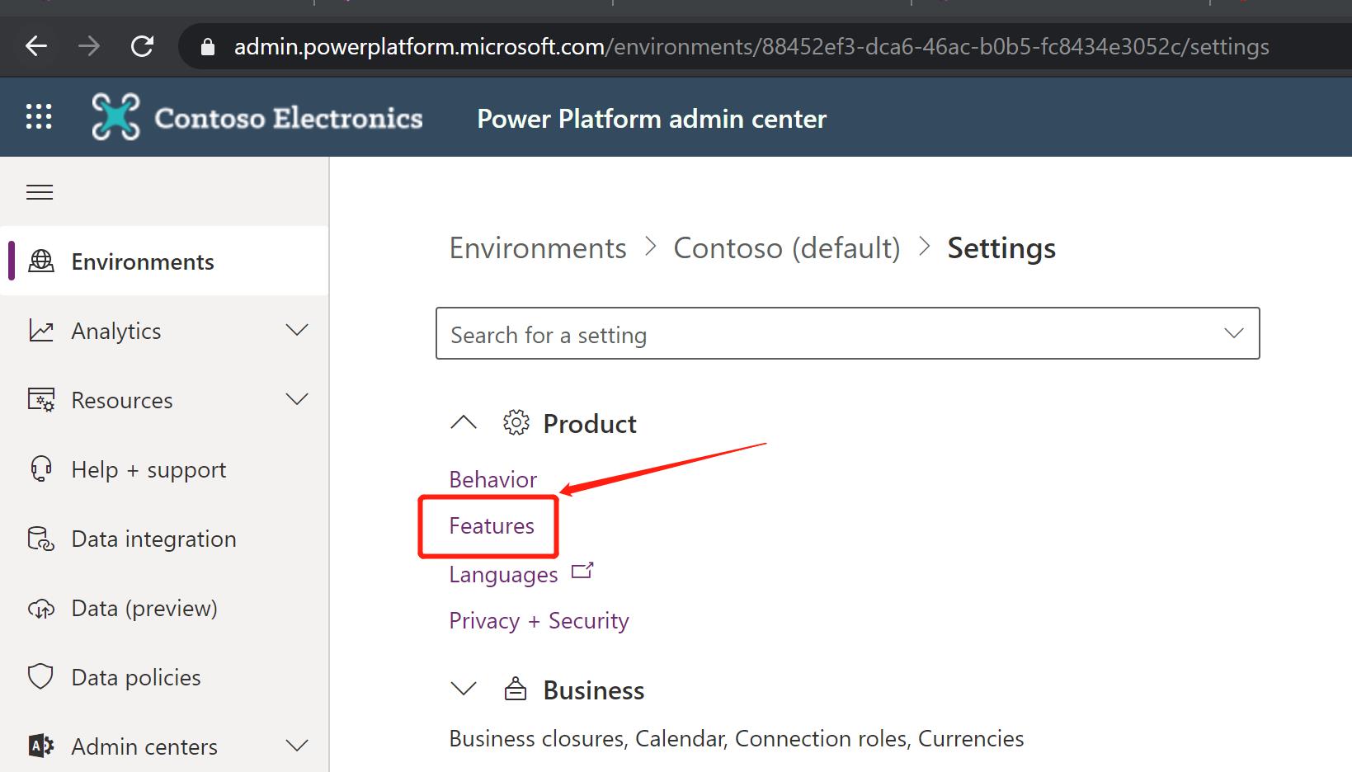Expand the Resources chevron
This screenshot has height=772, width=1352.
(297, 399)
